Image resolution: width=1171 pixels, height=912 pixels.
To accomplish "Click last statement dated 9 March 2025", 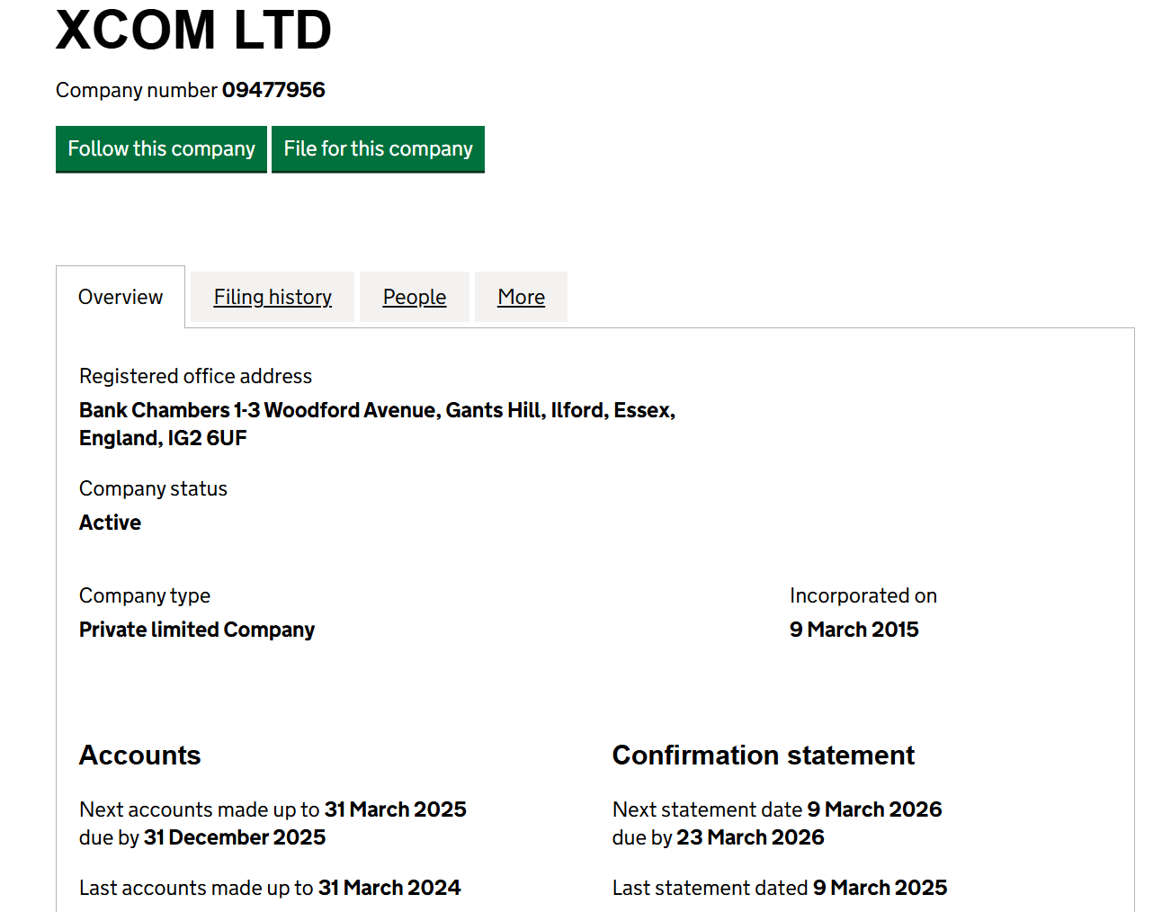I will click(880, 888).
